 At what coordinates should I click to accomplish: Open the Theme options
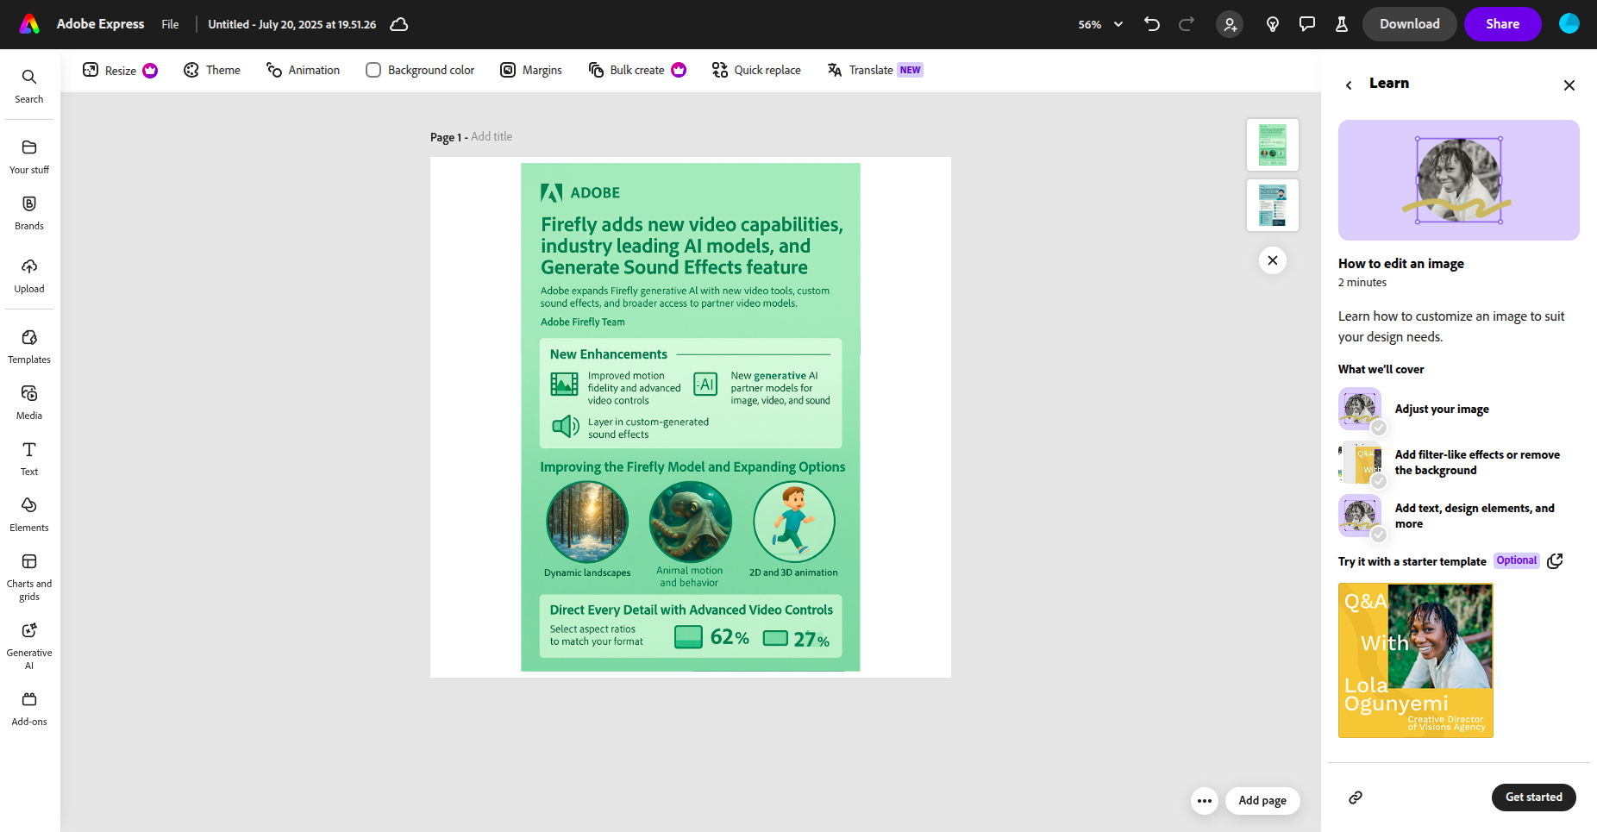coord(212,70)
